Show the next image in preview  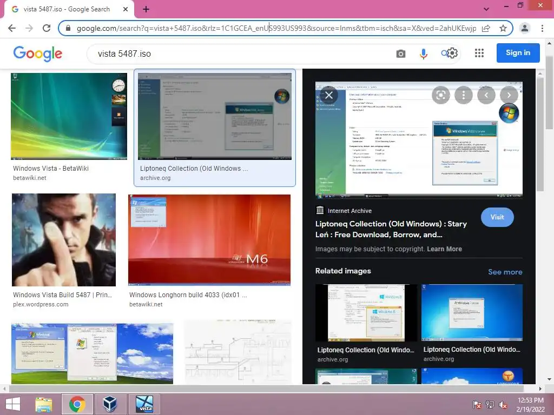tap(509, 95)
